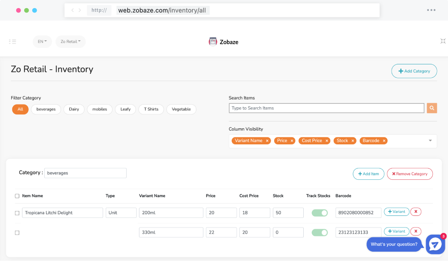
Task: Click the Remove Category button
Action: (x=410, y=174)
